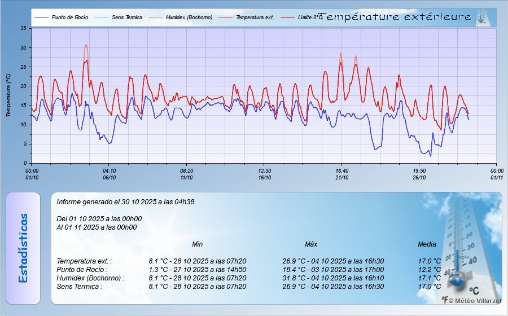The image size is (508, 316).
Task: Click the 16/10 date marker on x-axis
Action: pos(264,177)
